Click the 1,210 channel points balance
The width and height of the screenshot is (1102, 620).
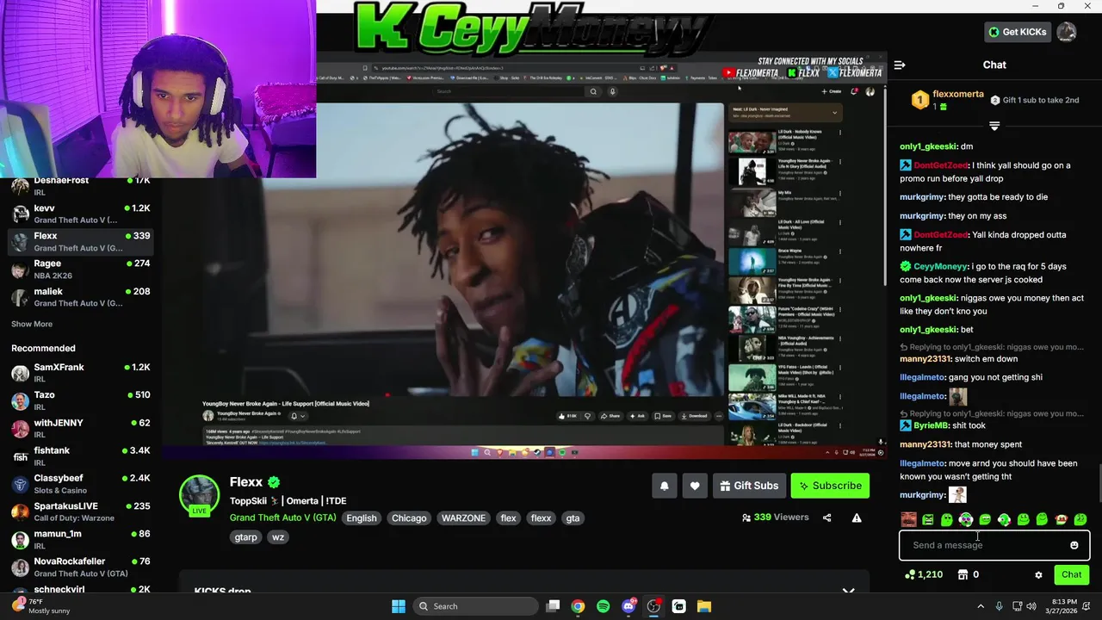[923, 574]
